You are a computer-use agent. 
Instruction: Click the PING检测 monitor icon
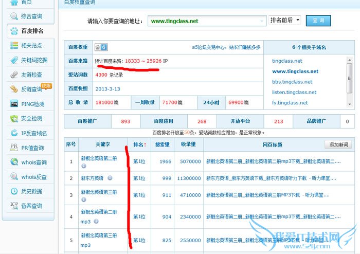click(14, 104)
